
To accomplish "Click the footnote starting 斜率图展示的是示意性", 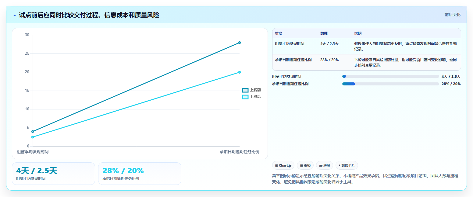I will click(365, 179).
